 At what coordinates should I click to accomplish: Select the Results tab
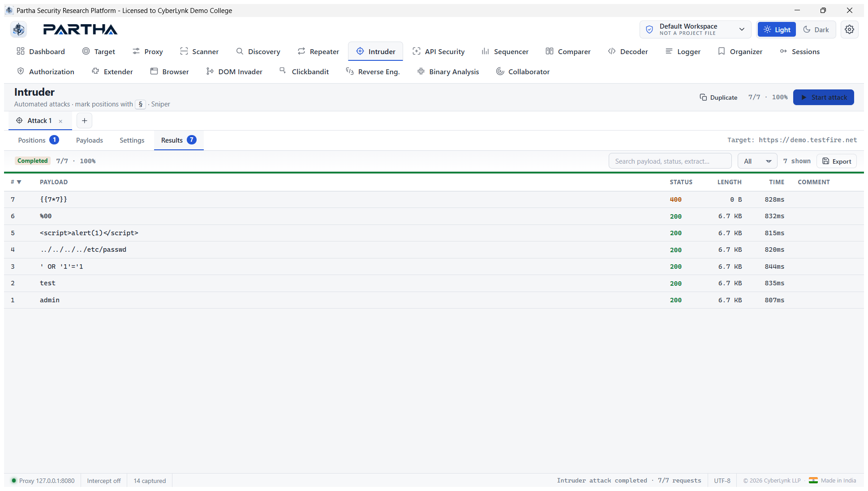(x=179, y=140)
